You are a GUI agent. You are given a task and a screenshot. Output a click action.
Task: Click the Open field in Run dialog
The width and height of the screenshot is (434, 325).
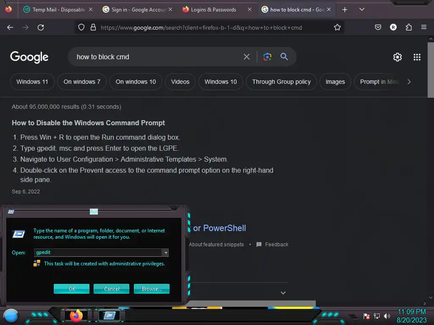point(98,252)
